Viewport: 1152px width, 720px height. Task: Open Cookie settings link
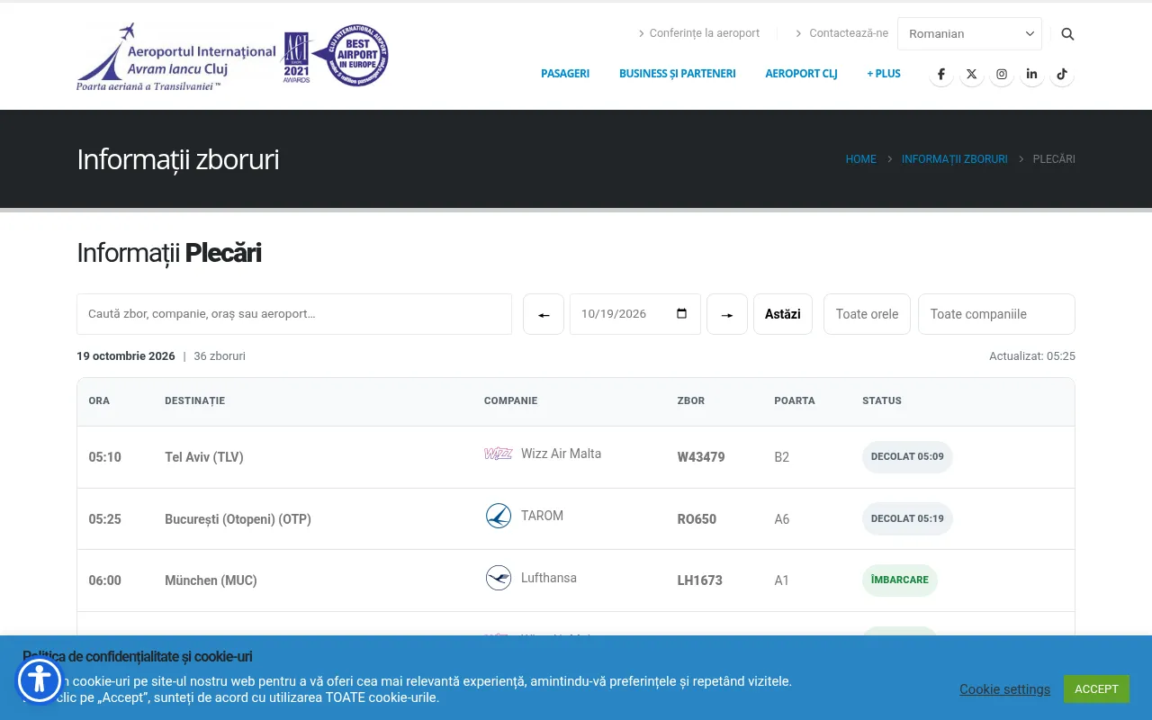(1004, 689)
